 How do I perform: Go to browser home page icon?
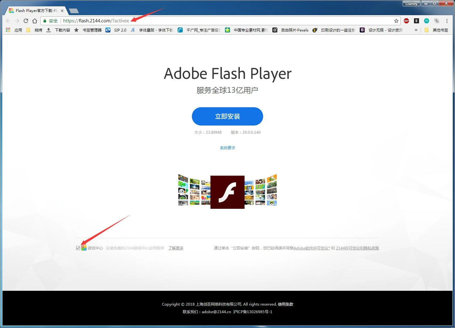click(35, 21)
